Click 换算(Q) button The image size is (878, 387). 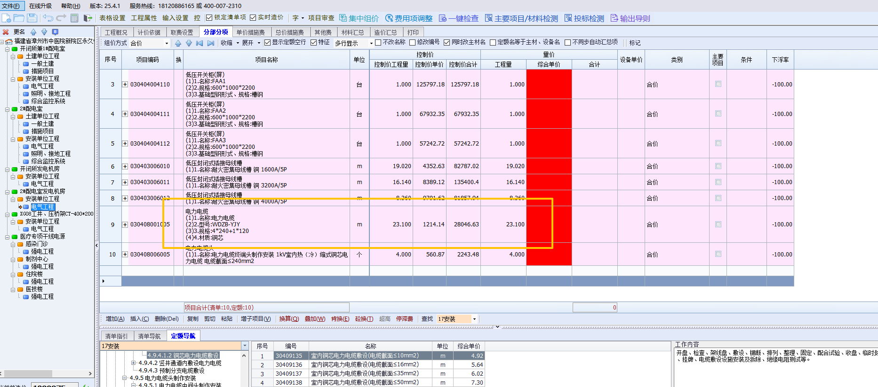tap(289, 319)
